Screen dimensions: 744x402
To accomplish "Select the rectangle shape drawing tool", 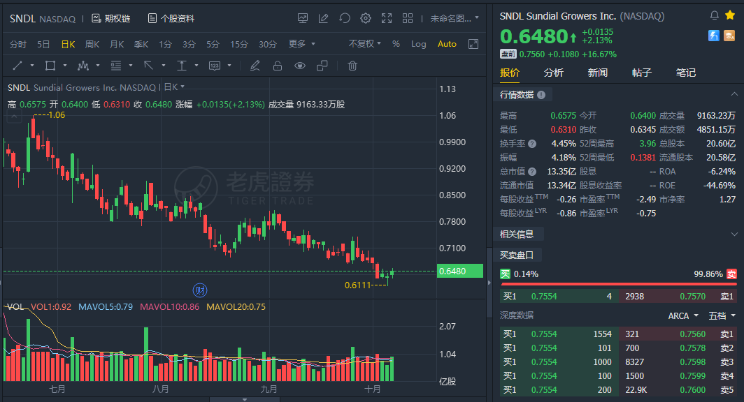I will point(50,66).
